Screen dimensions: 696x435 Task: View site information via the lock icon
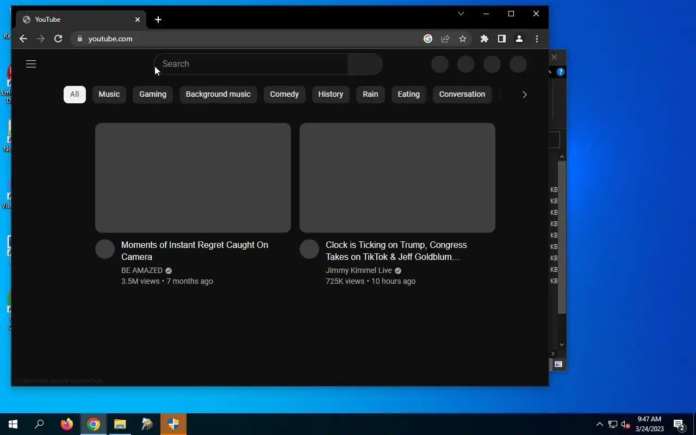(x=80, y=39)
